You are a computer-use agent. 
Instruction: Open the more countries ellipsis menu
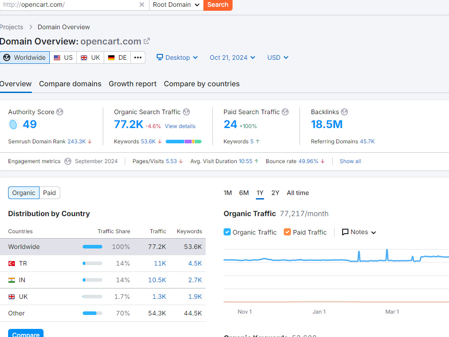coord(138,58)
